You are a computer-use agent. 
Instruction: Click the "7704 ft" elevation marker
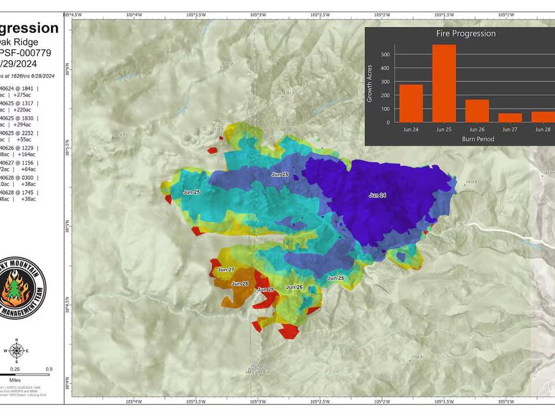pyautogui.click(x=417, y=357)
